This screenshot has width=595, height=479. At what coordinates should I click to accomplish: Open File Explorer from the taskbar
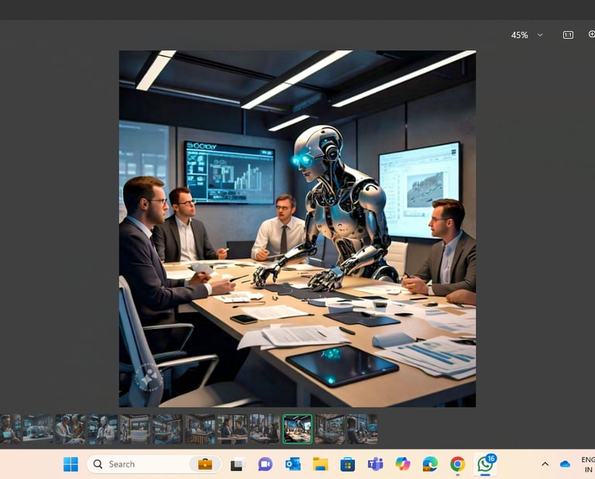point(320,464)
